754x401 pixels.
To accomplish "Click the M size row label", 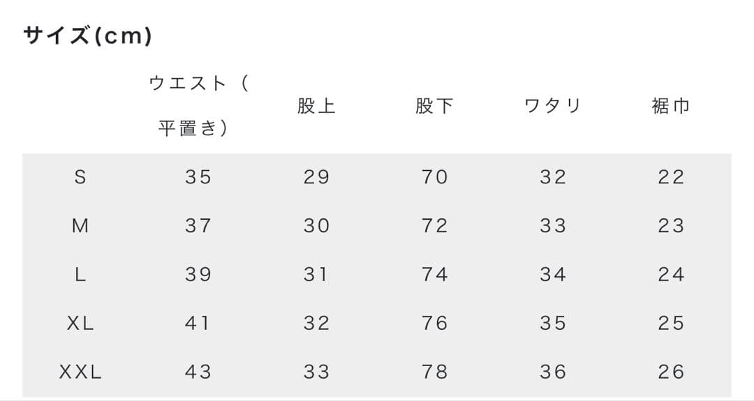I will [80, 226].
